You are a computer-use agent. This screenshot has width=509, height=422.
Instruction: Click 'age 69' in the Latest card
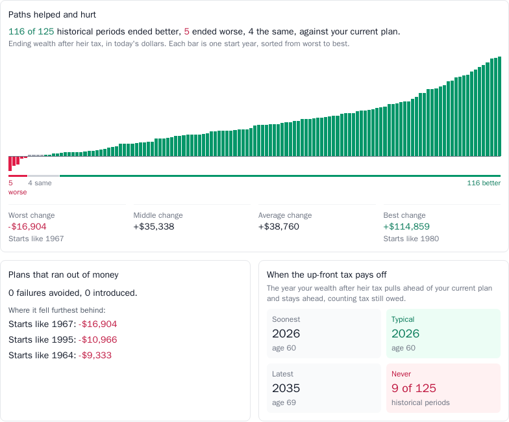click(284, 402)
